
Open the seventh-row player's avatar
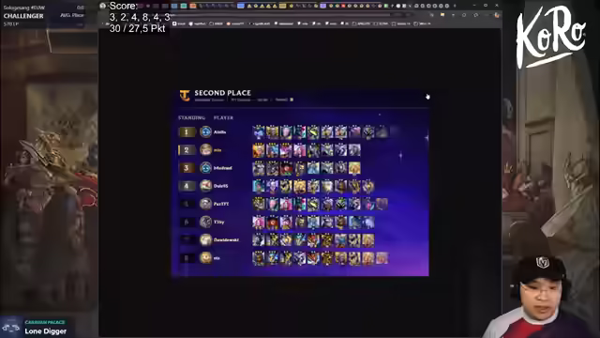click(x=205, y=240)
